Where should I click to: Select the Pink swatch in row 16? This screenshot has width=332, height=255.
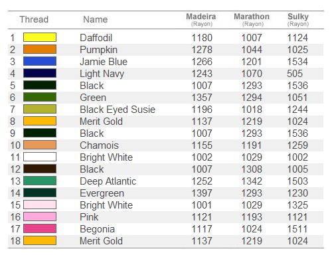pos(40,216)
